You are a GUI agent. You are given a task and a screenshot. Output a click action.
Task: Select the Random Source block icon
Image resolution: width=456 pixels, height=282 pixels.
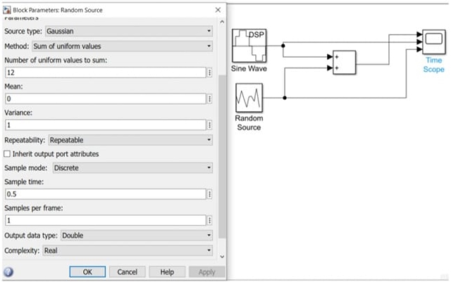(x=248, y=98)
